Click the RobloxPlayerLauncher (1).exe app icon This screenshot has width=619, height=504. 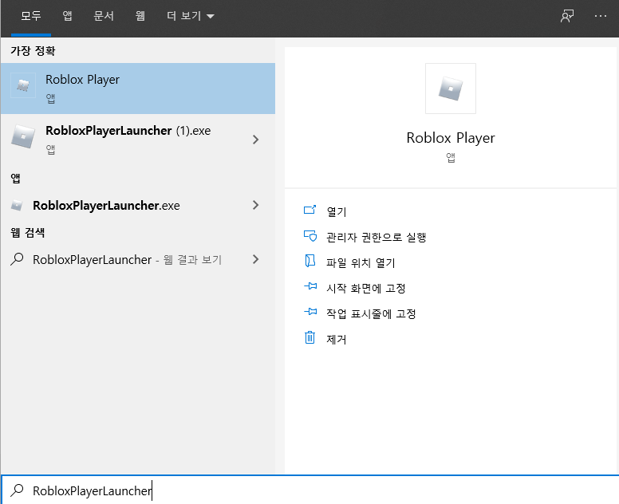tap(23, 136)
